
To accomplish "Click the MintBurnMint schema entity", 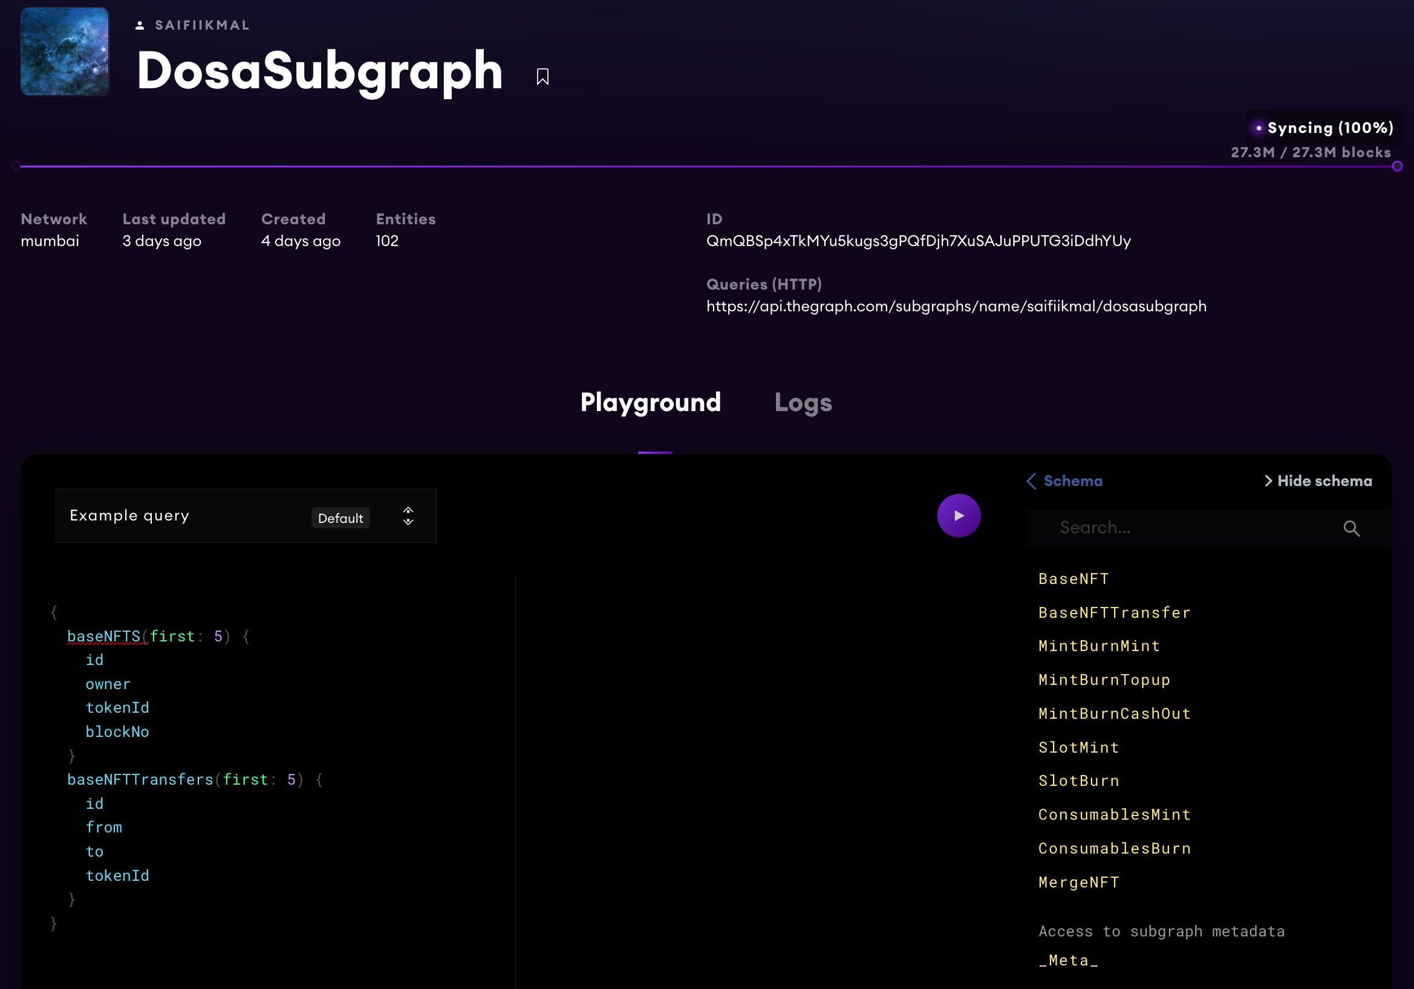I will click(x=1099, y=646).
